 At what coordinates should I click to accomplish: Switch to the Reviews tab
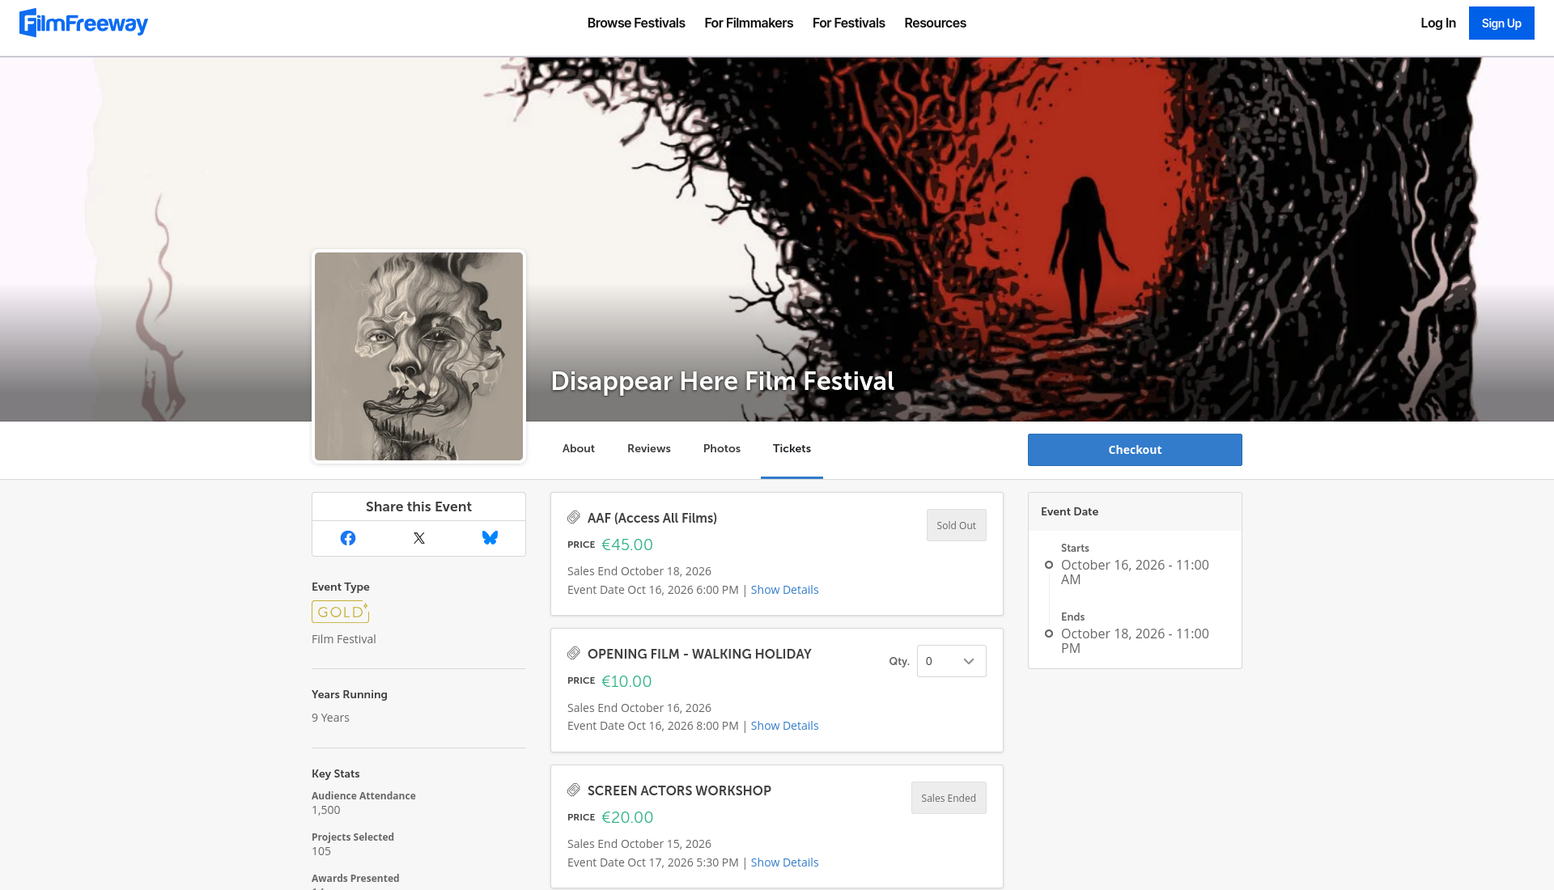[649, 448]
